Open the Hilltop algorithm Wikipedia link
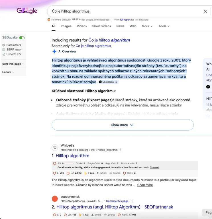The width and height of the screenshot is (212, 219). pyautogui.click(x=72, y=156)
